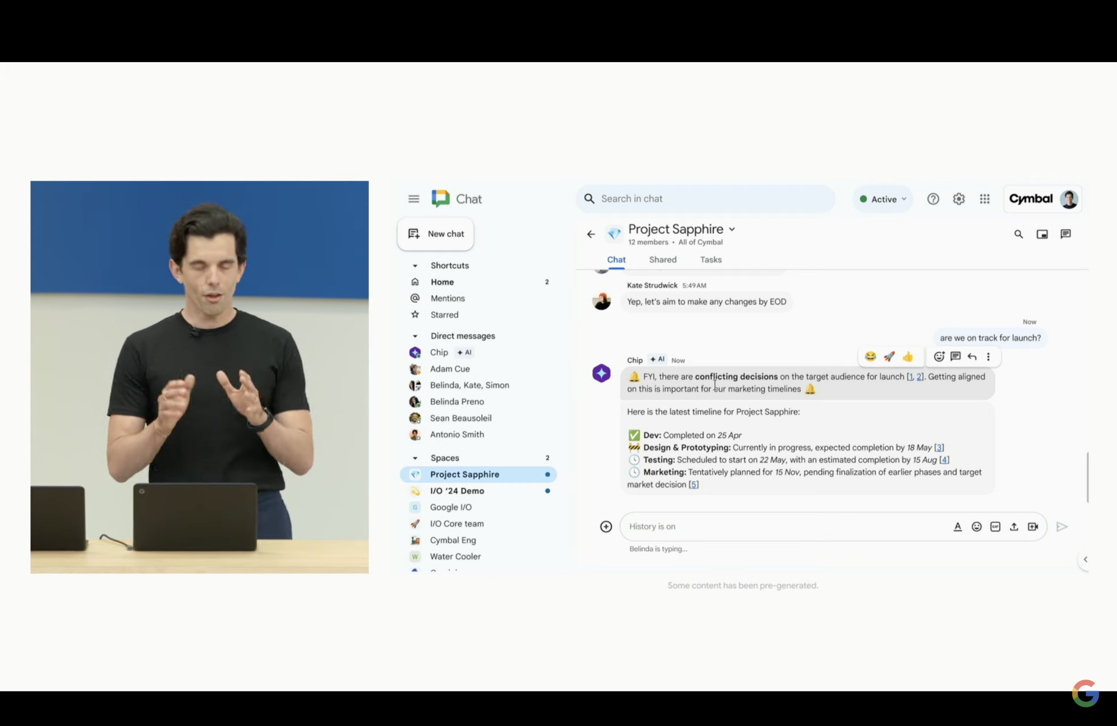Collapse the Direct messages section
This screenshot has width=1117, height=726.
415,335
